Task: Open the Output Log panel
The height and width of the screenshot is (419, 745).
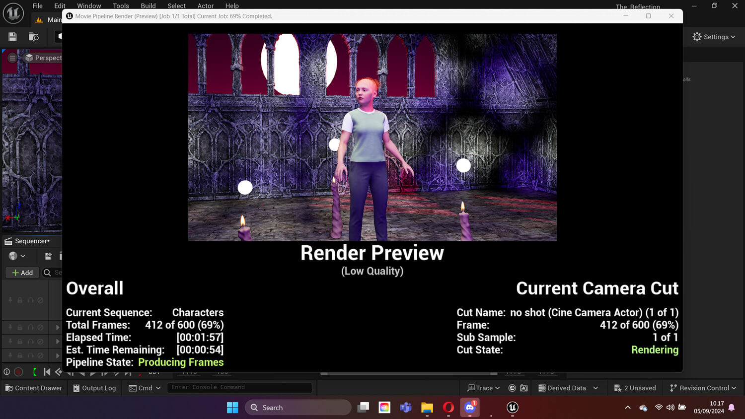Action: [x=94, y=388]
